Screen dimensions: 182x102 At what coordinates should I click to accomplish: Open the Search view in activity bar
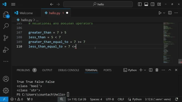click(x=6, y=26)
